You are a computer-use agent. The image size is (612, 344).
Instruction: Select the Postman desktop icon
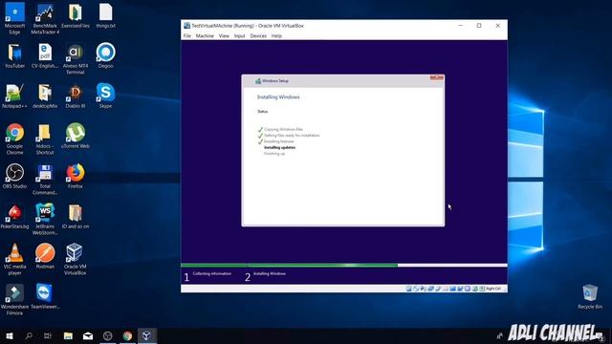point(45,257)
